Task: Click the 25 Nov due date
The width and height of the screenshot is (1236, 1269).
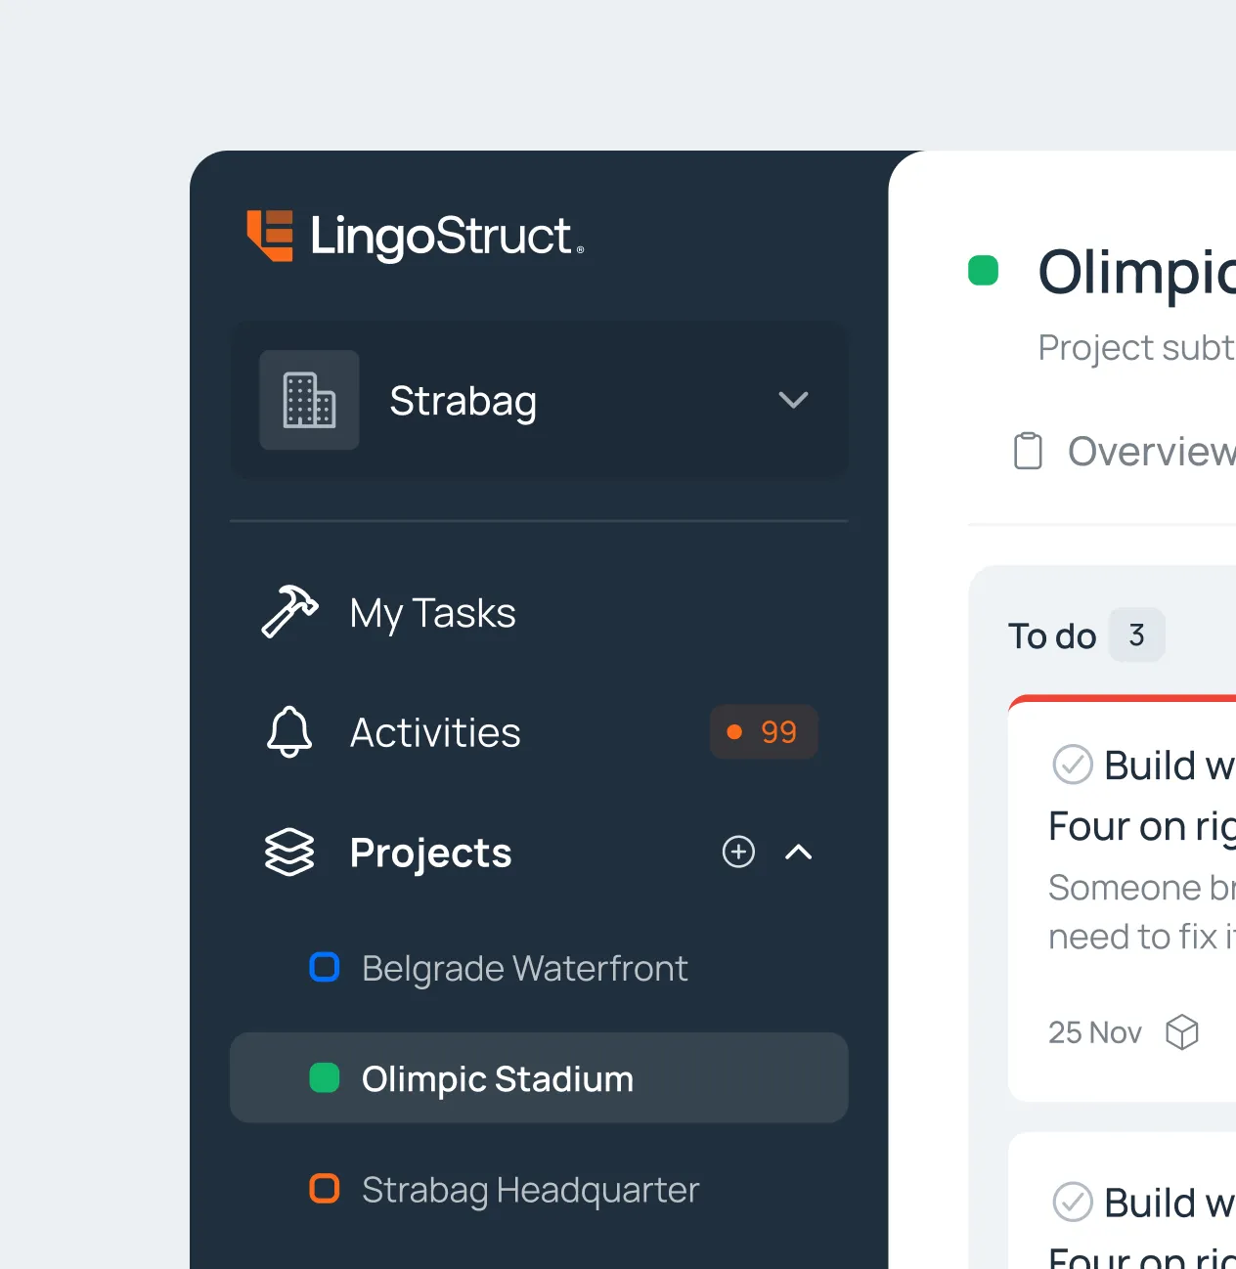Action: pos(1094,1032)
